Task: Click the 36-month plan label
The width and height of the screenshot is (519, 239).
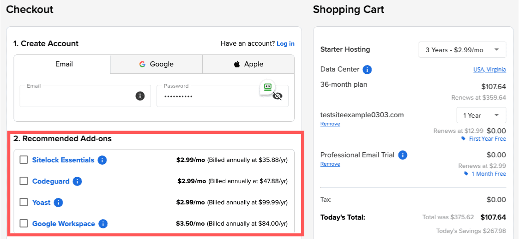Action: pos(344,84)
